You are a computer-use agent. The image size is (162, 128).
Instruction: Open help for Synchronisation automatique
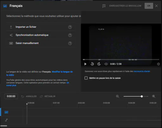pos(70,35)
